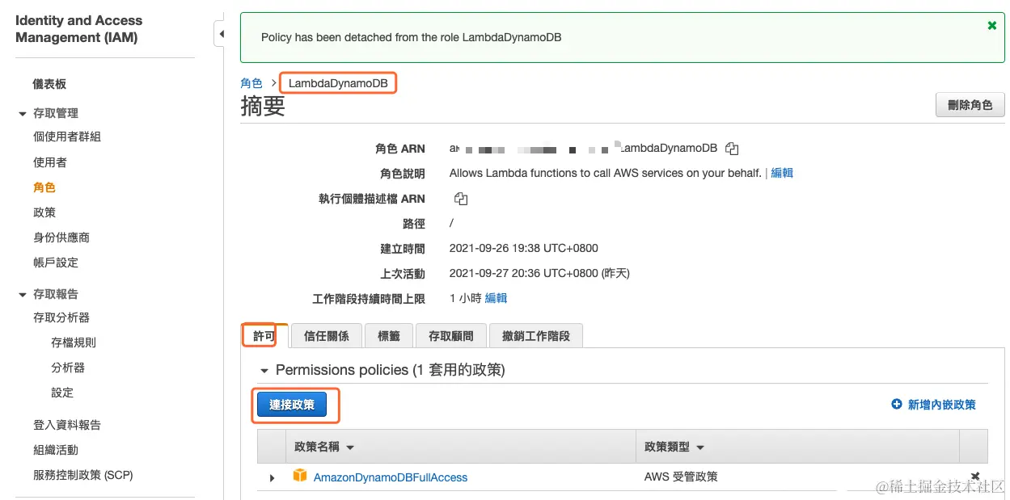
Task: Click the last activity 2021-09-27 20:36 value
Action: pos(539,273)
